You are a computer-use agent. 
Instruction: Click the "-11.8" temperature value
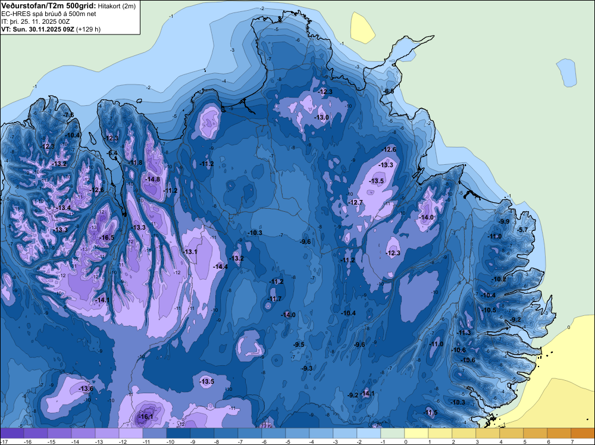(136, 163)
